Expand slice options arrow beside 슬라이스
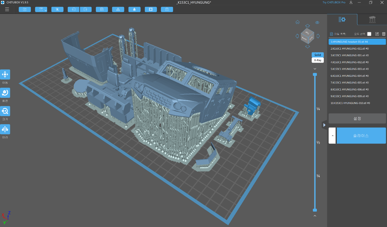 (x=332, y=136)
